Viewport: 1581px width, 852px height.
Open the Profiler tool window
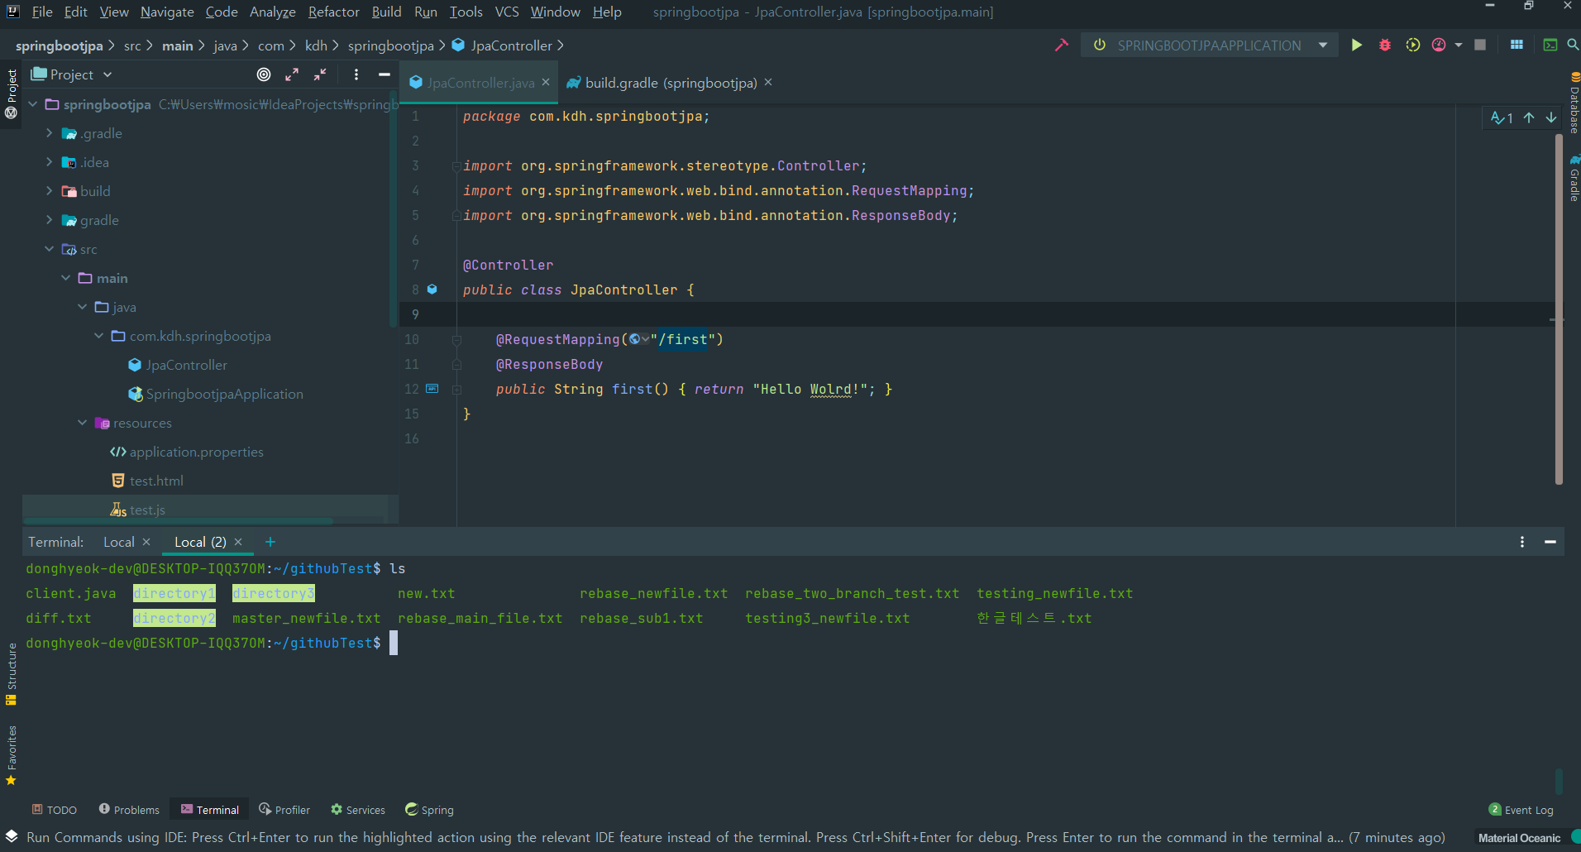284,810
